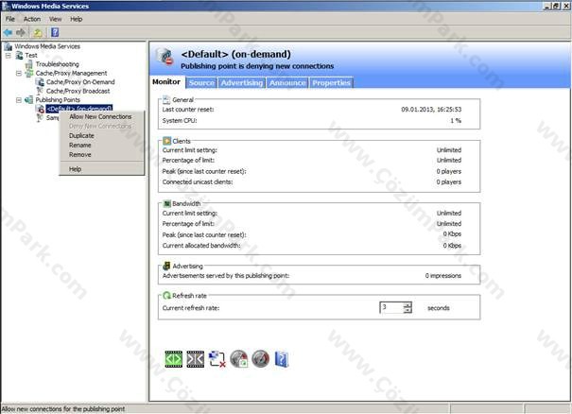Click the Test server icon in tree

20,56
